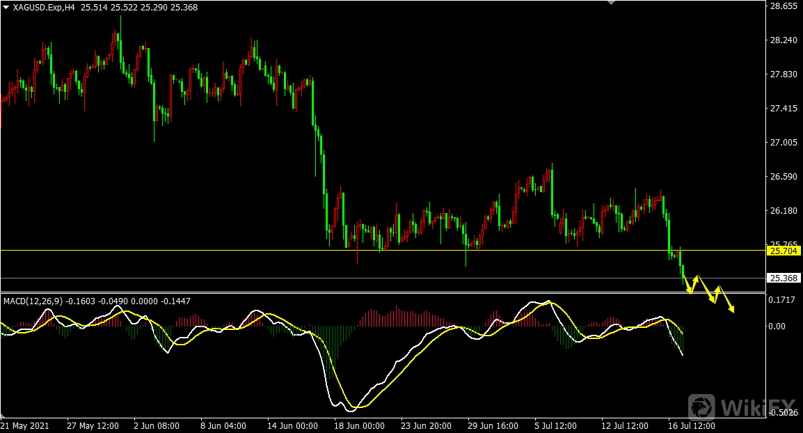Screen dimensions: 803x433
Task: Select the white 25.368 current price label
Action: tap(784, 278)
